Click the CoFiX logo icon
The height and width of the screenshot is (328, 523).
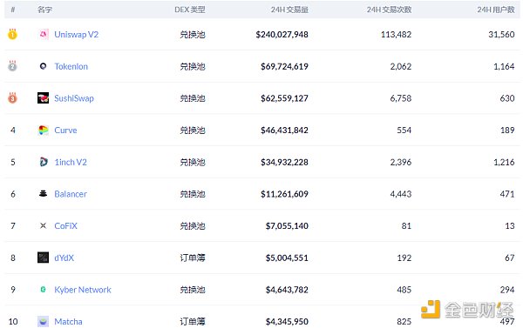[43, 225]
